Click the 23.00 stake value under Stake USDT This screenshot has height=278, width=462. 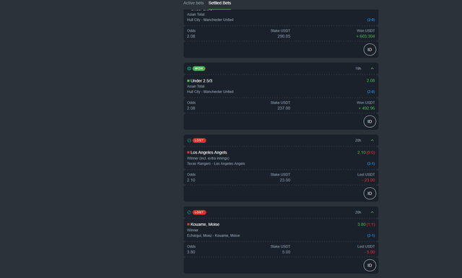click(285, 180)
